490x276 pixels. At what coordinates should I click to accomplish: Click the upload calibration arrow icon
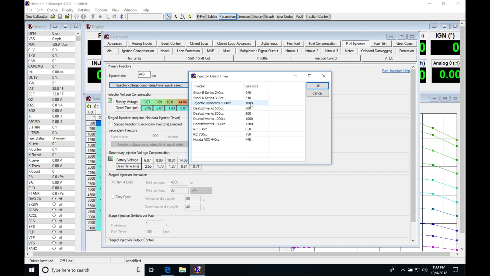click(x=77, y=16)
